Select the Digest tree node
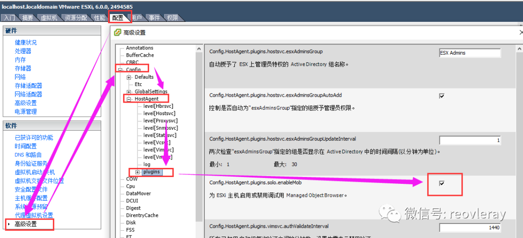523x238 pixels. coord(133,208)
